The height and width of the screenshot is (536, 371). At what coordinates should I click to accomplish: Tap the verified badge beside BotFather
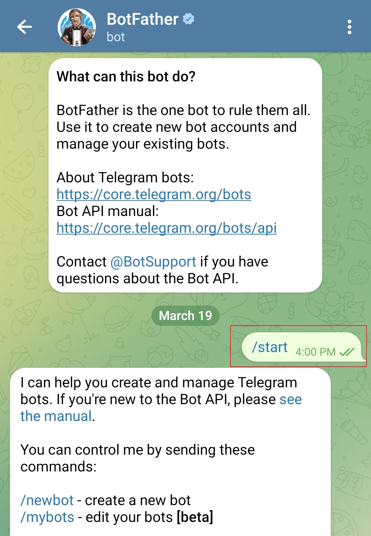point(188,19)
